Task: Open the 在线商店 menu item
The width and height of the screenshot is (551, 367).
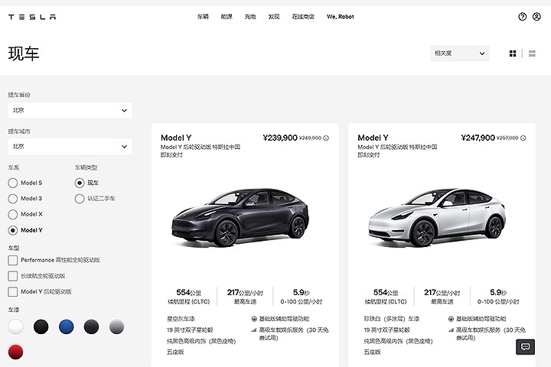Action: click(x=303, y=17)
